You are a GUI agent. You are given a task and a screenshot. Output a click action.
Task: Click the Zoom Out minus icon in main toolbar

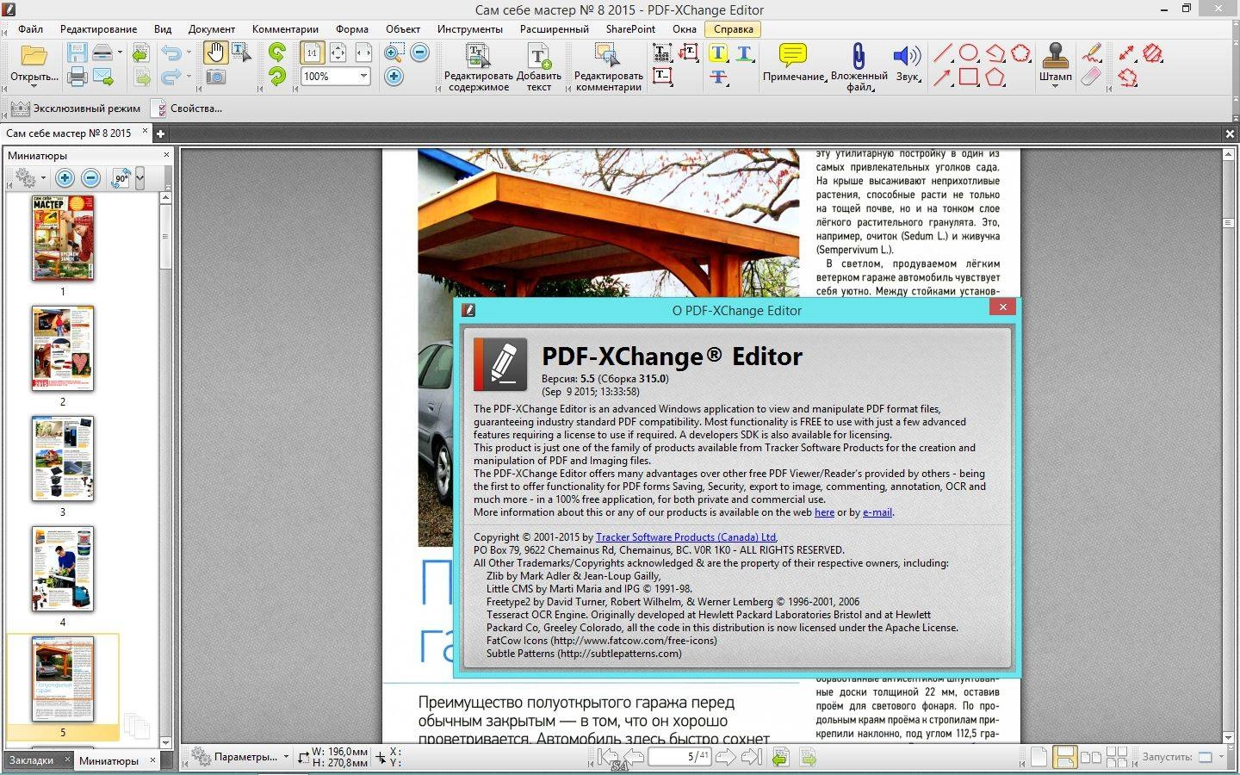pyautogui.click(x=419, y=53)
